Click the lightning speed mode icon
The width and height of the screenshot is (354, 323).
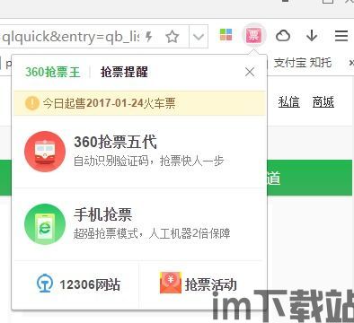coord(148,37)
